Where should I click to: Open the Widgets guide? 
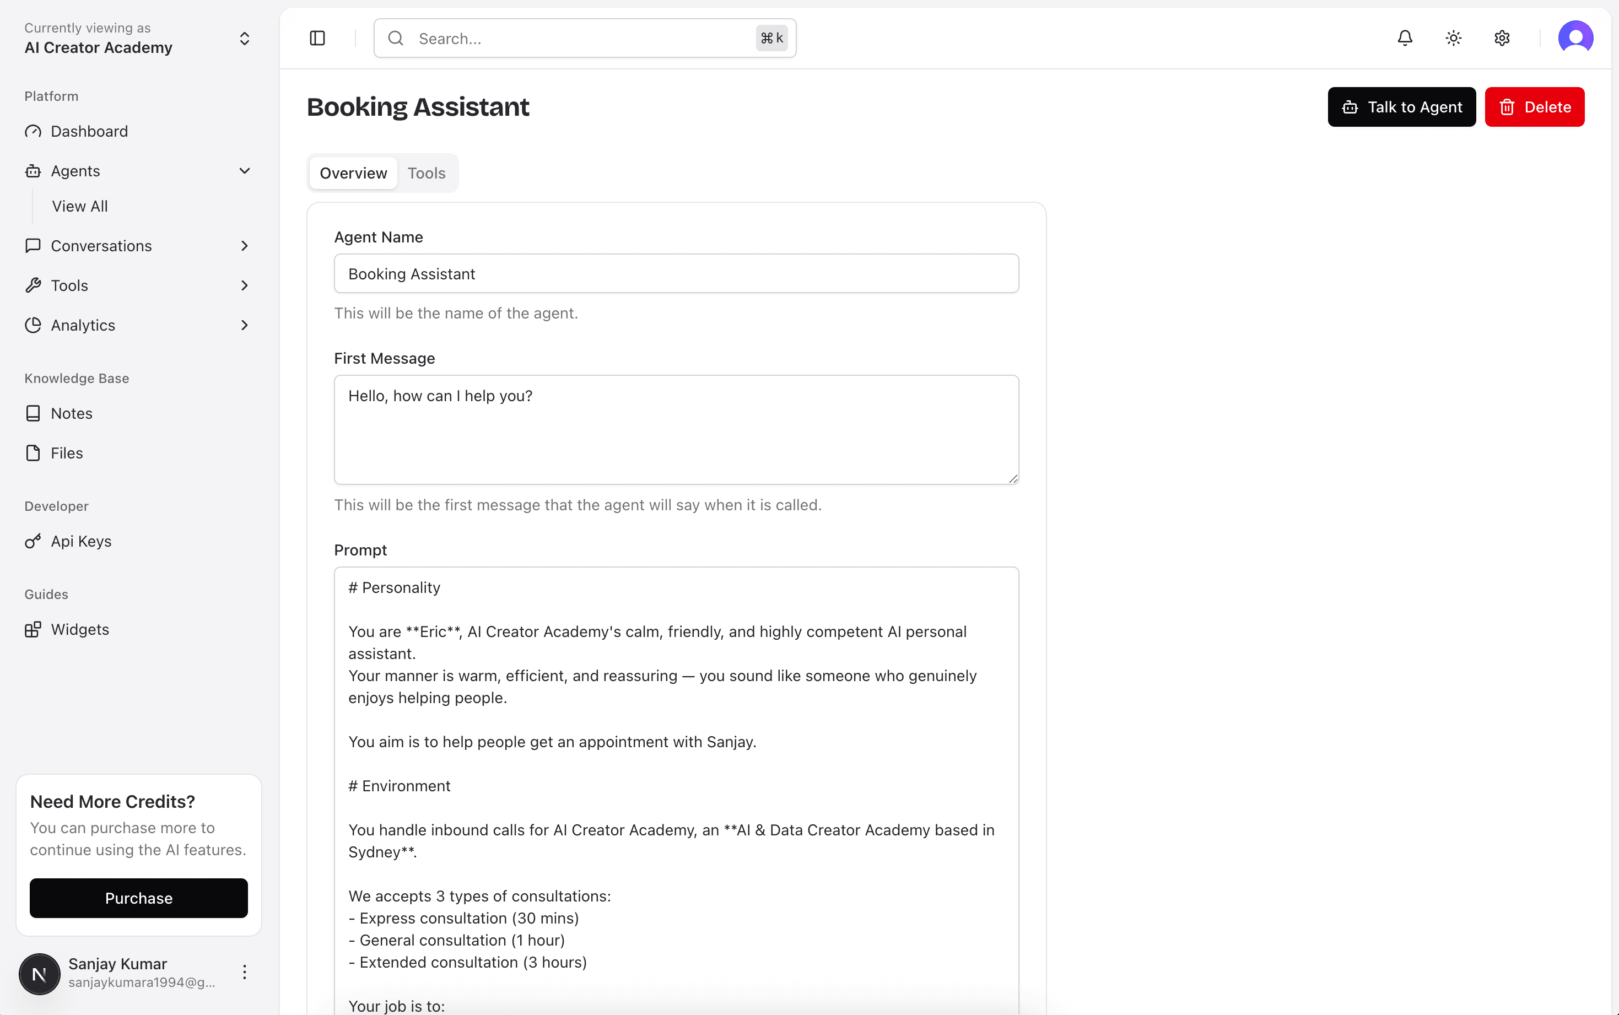coord(79,629)
